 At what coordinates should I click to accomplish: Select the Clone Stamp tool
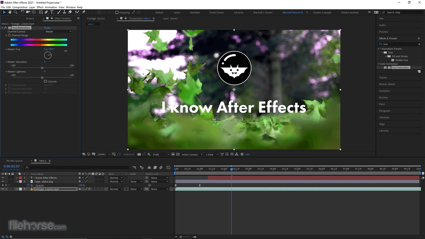(x=64, y=12)
